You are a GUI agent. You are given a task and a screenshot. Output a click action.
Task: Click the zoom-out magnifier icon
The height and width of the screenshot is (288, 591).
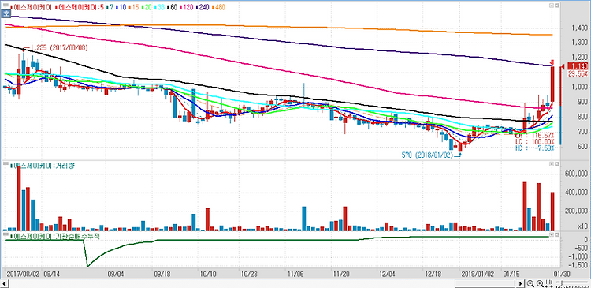(x=530, y=284)
